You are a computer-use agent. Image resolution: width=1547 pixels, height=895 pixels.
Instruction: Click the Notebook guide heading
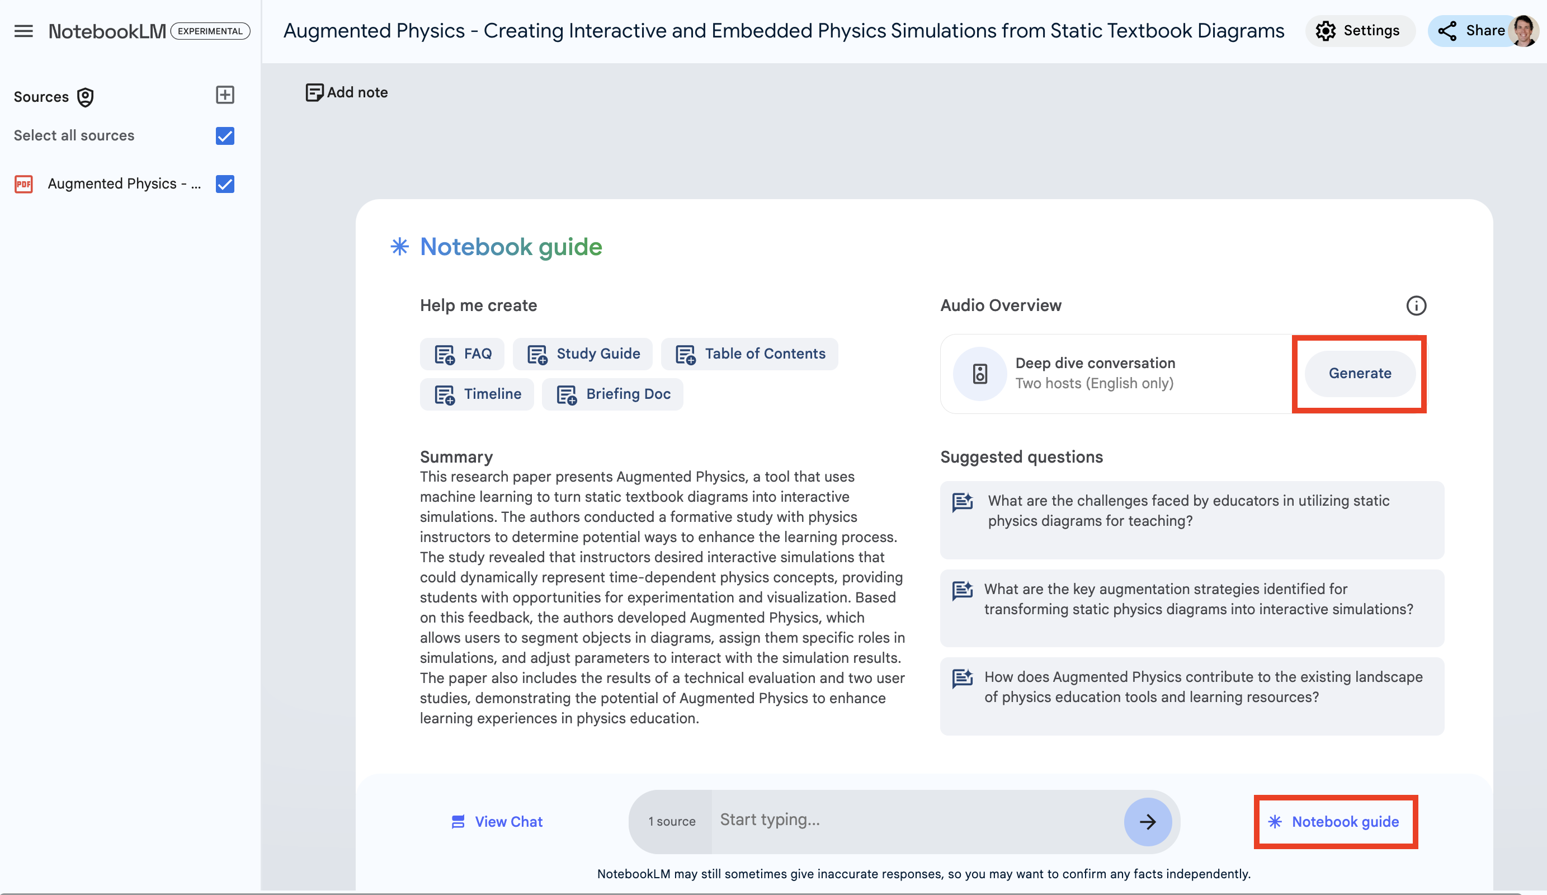511,247
